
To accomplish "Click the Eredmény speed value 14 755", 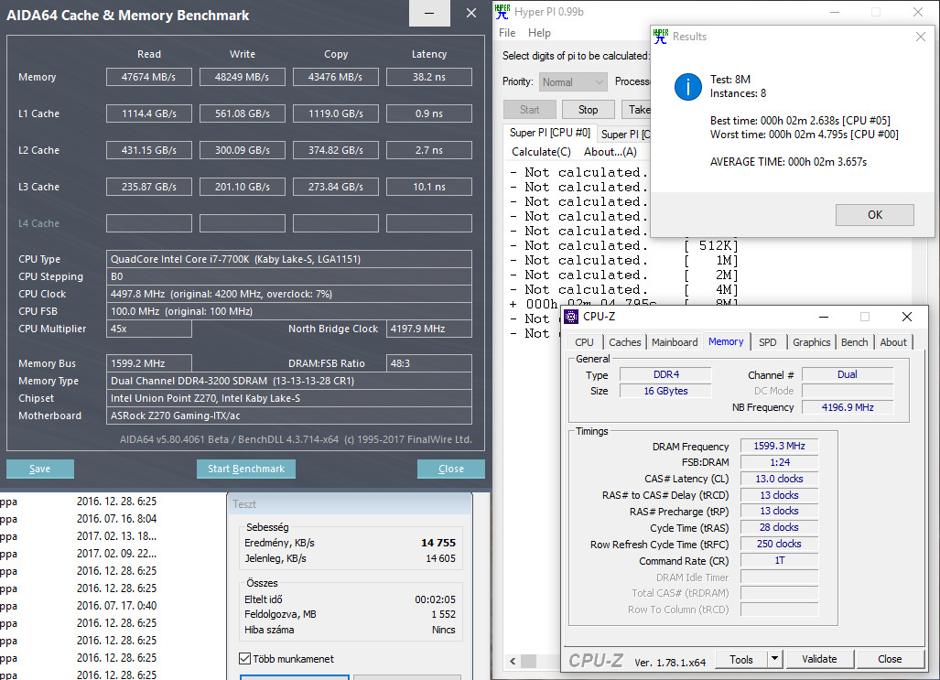I will tap(438, 543).
